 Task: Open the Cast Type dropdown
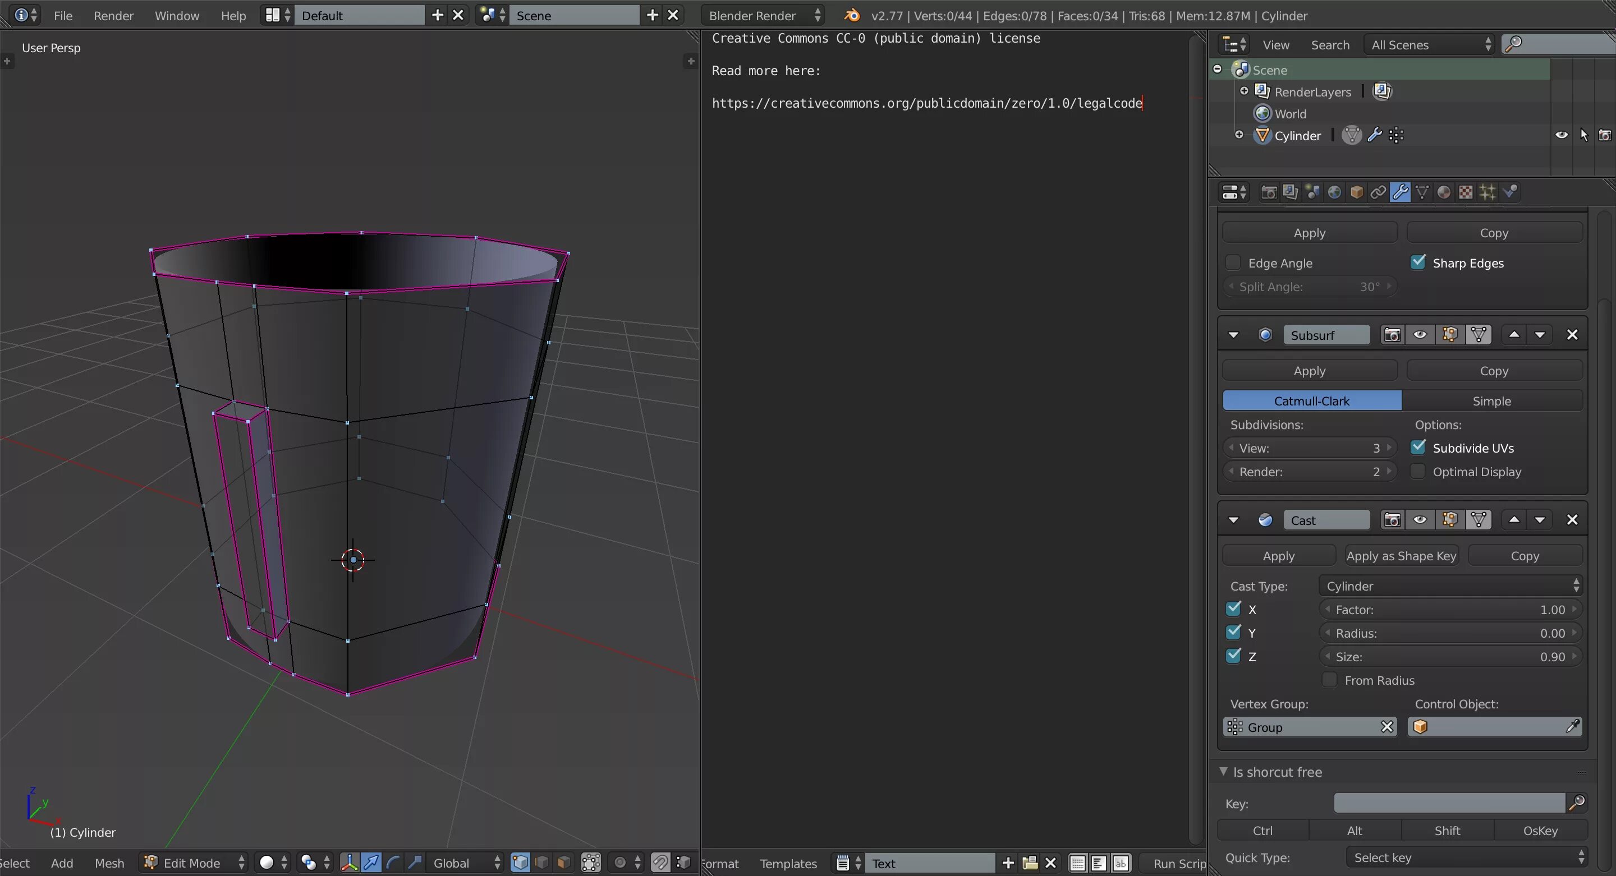[1450, 585]
